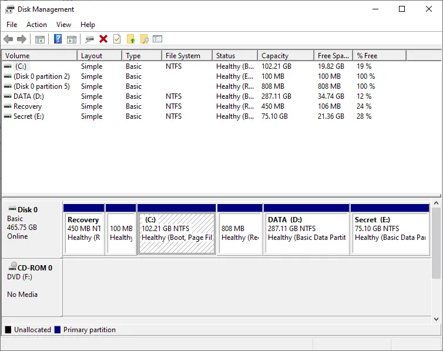This screenshot has height=351, width=443.
Task: Maximize the Disk Management window
Action: [402, 9]
